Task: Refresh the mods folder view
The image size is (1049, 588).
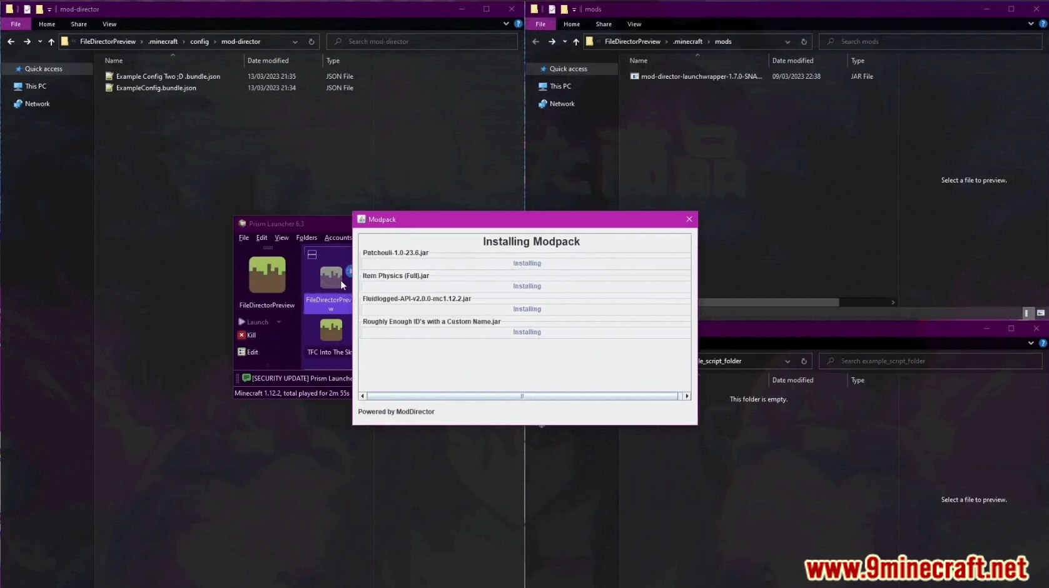Action: pos(804,42)
